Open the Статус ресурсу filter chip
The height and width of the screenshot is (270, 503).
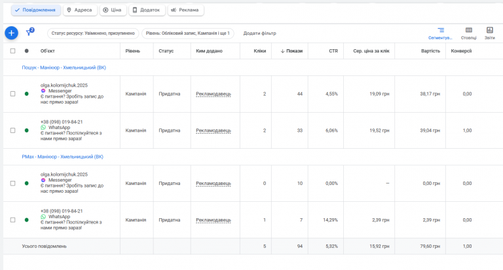[92, 33]
